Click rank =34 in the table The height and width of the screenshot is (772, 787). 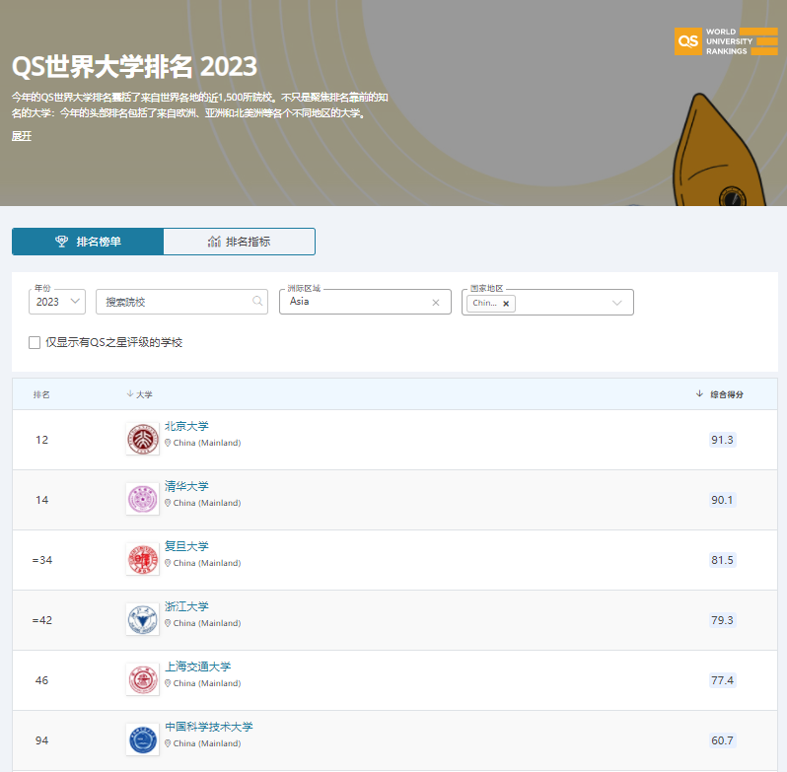point(42,560)
